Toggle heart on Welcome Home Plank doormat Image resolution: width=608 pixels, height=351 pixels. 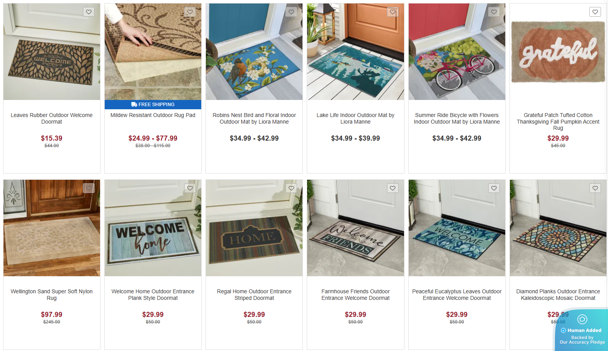coord(190,188)
